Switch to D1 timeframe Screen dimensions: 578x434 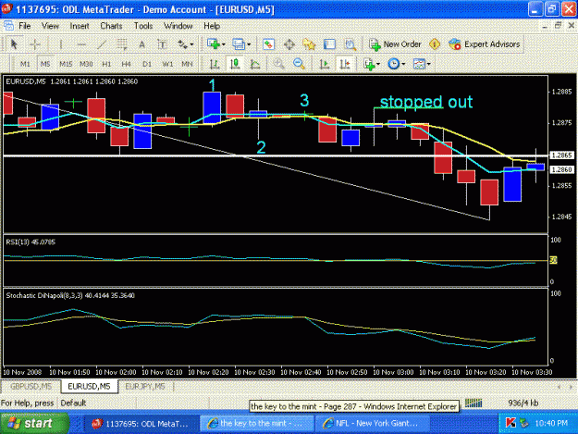(x=147, y=64)
